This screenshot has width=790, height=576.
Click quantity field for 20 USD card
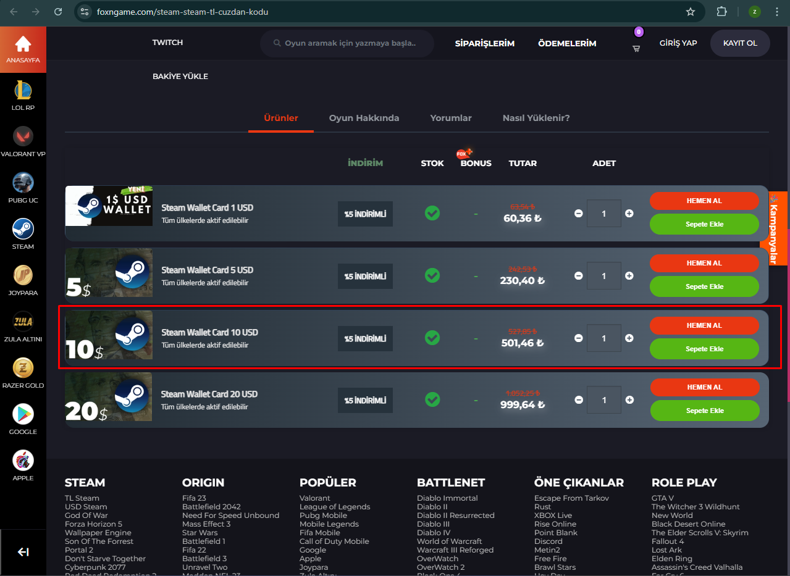coord(603,400)
